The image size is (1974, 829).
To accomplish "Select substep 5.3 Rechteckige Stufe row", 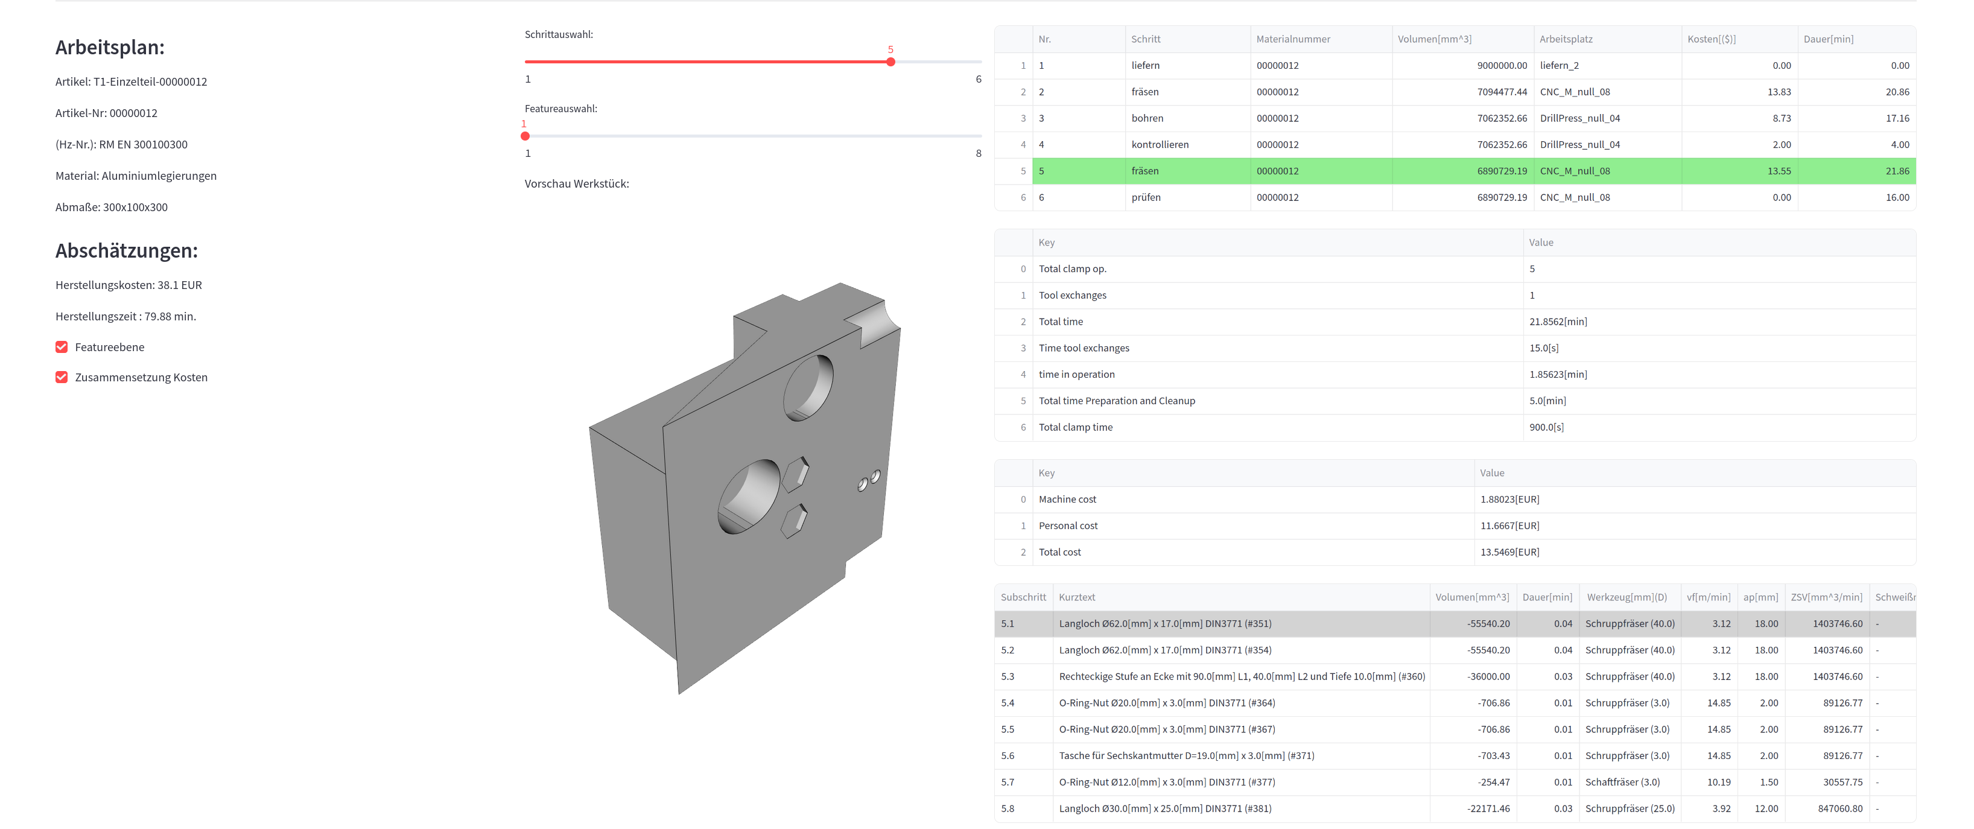I will click(1455, 676).
